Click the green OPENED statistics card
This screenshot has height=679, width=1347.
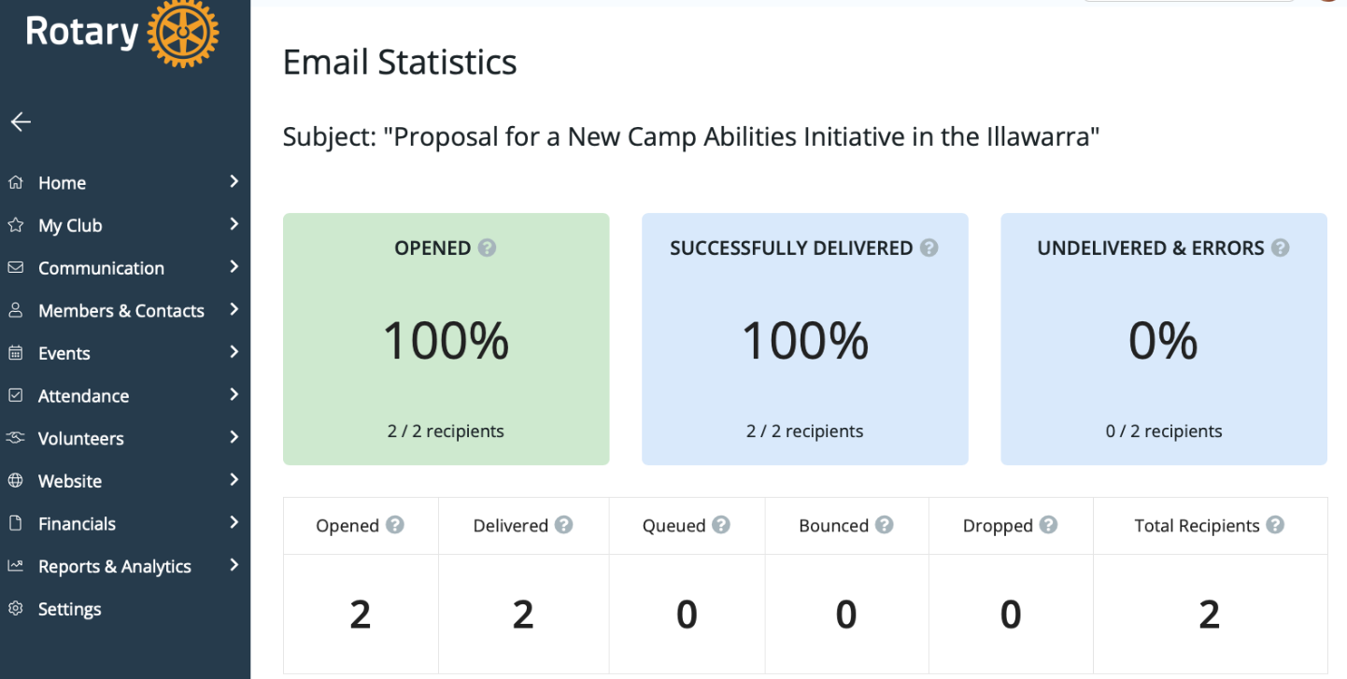(447, 339)
